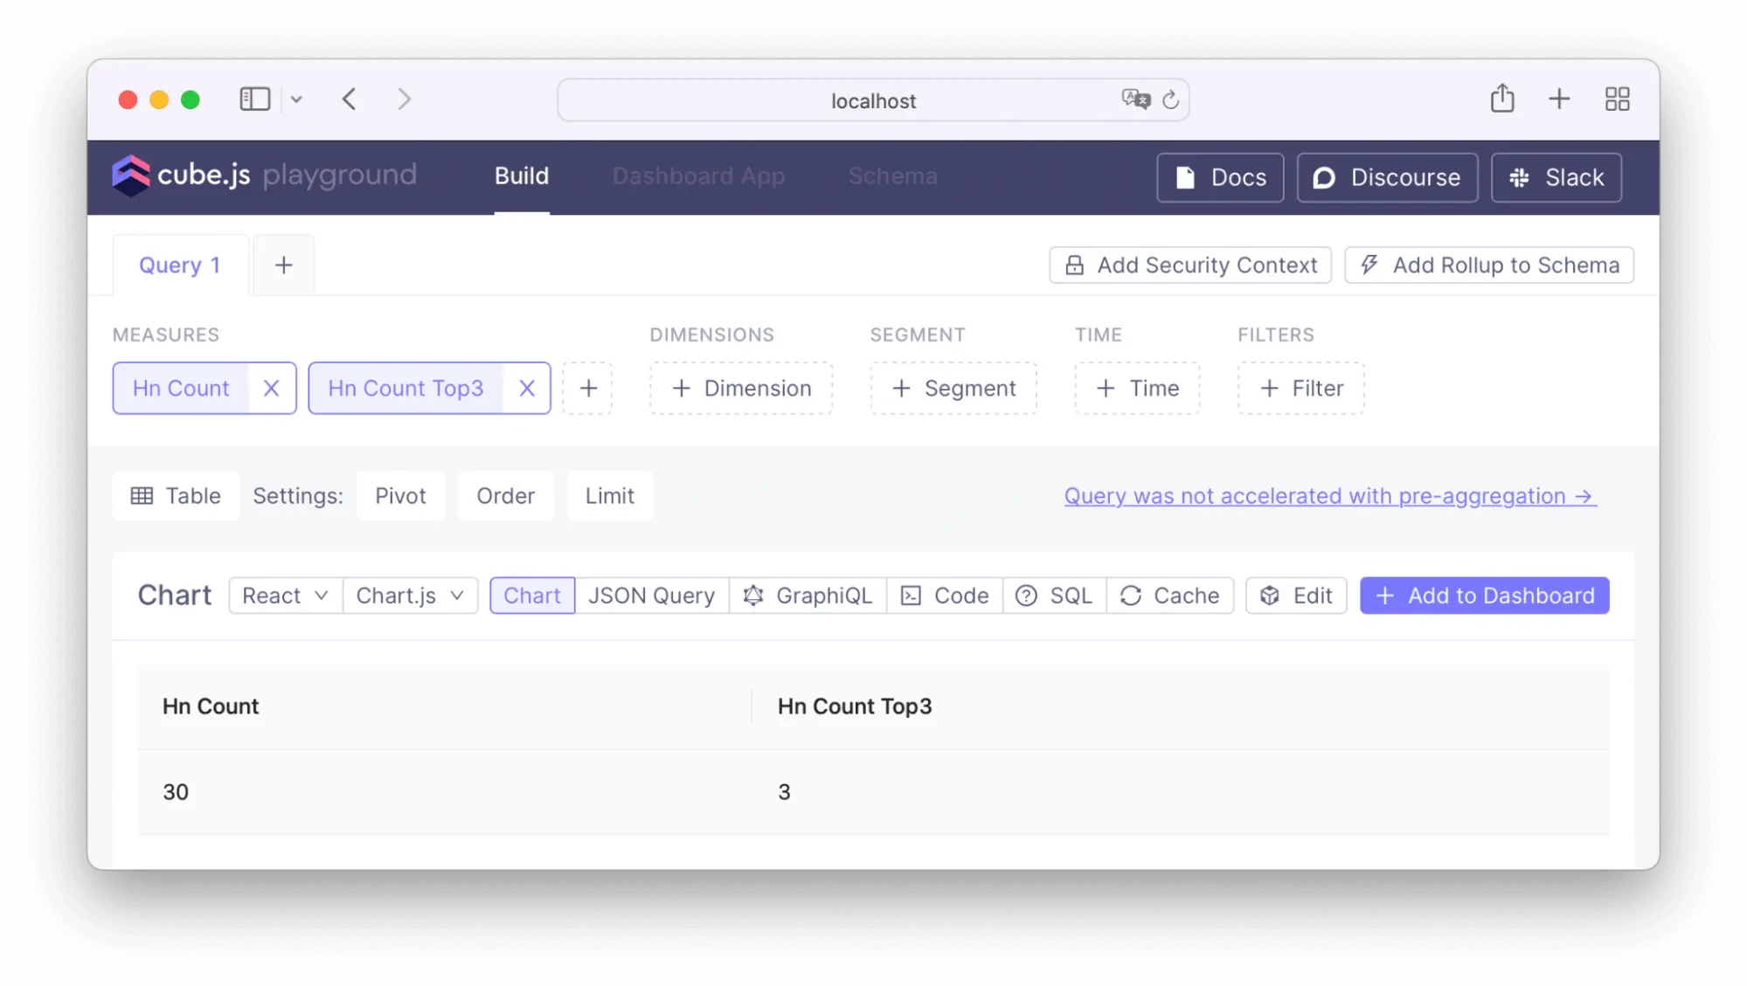Screen dimensions: 1747x986
Task: Reload the page with refresh icon
Action: (1170, 100)
